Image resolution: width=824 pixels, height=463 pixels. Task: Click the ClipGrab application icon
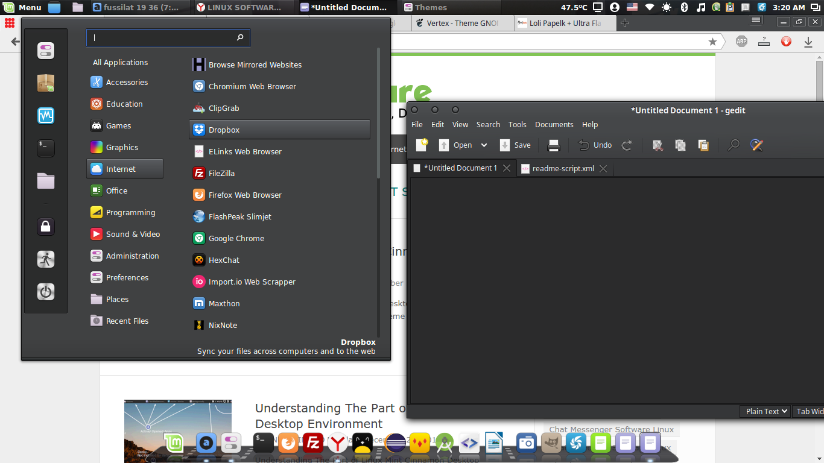199,108
